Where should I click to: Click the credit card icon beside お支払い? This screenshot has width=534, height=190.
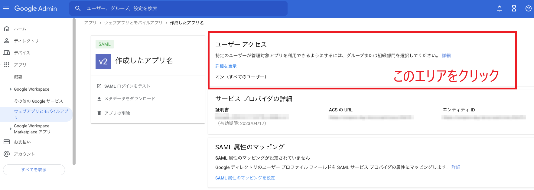[x=7, y=142]
